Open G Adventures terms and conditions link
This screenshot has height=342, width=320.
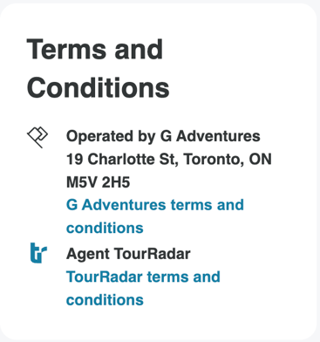click(x=155, y=216)
